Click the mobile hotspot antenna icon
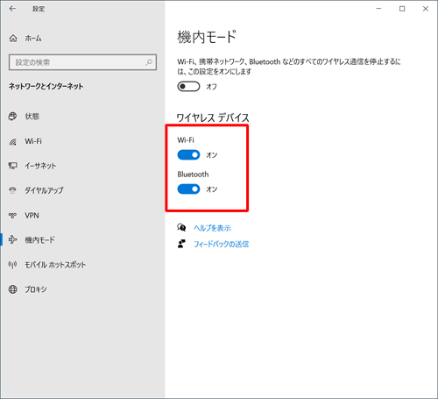Screen dimensions: 438x399 tap(12, 265)
